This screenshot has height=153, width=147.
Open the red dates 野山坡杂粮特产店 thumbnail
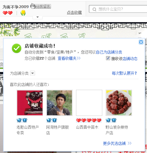(119, 103)
